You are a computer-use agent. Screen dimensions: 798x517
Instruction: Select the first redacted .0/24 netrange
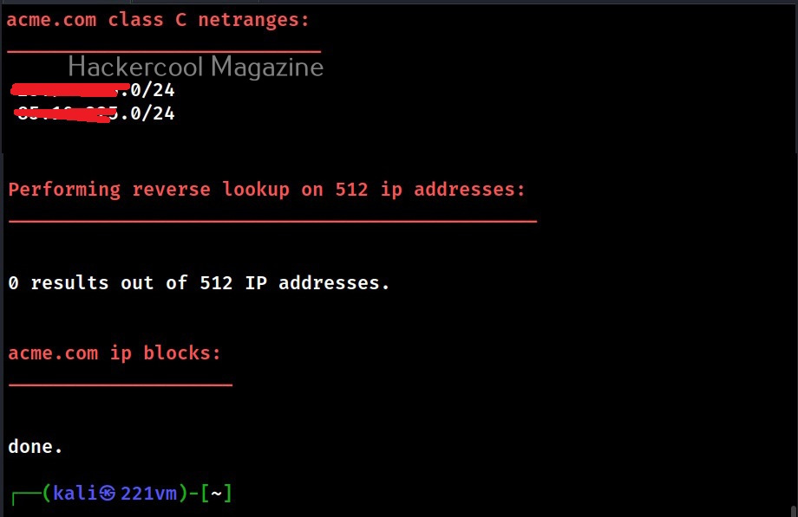(x=93, y=90)
